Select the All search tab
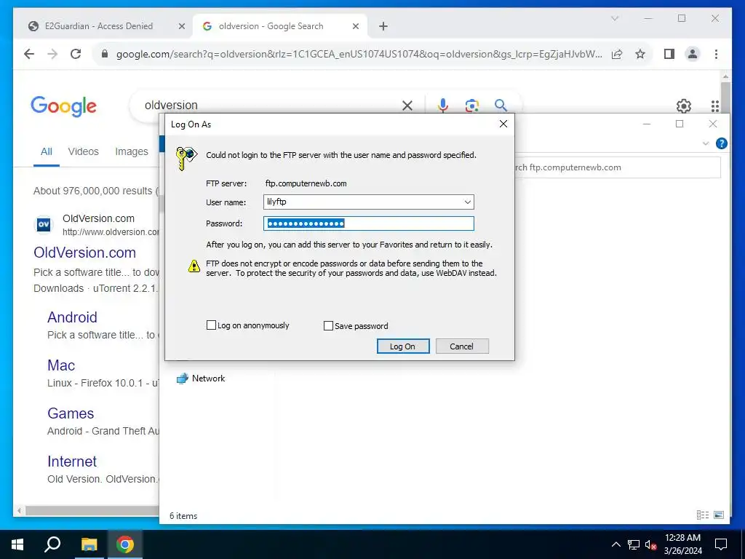Image resolution: width=745 pixels, height=559 pixels. coord(46,151)
